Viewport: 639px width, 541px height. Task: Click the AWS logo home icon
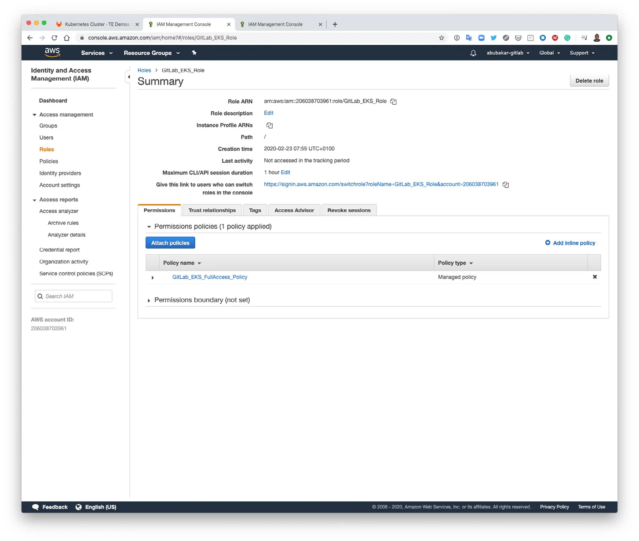pyautogui.click(x=52, y=52)
